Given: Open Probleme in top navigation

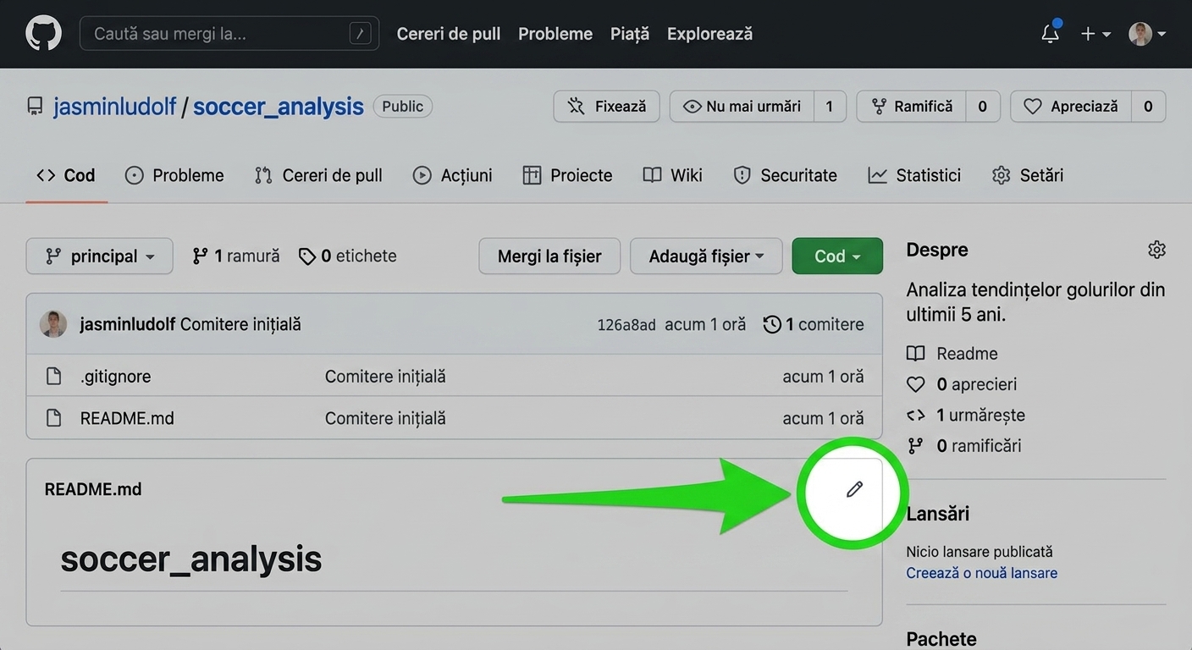Looking at the screenshot, I should 555,34.
